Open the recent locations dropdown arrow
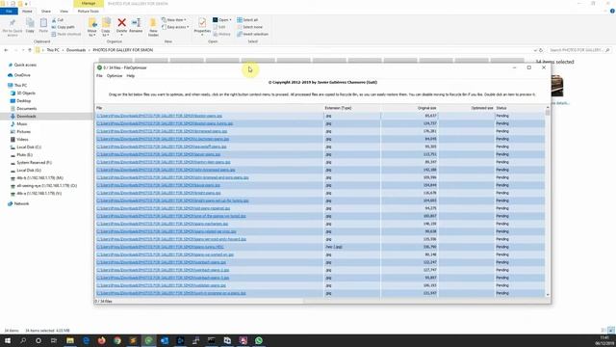 (23, 50)
